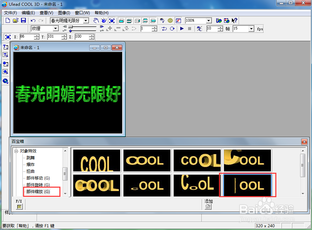Toggle the side face display
Screen dimensions: 312x230
click(137, 21)
